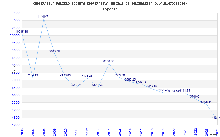Click the 2021 x-axis year label
Viewport: 220px width, 137px height.
(x=185, y=132)
